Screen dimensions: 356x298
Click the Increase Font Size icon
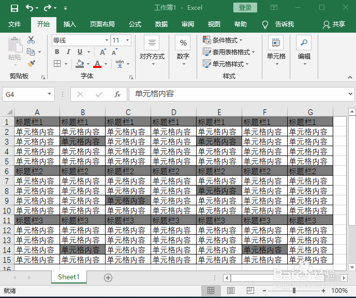click(x=103, y=52)
